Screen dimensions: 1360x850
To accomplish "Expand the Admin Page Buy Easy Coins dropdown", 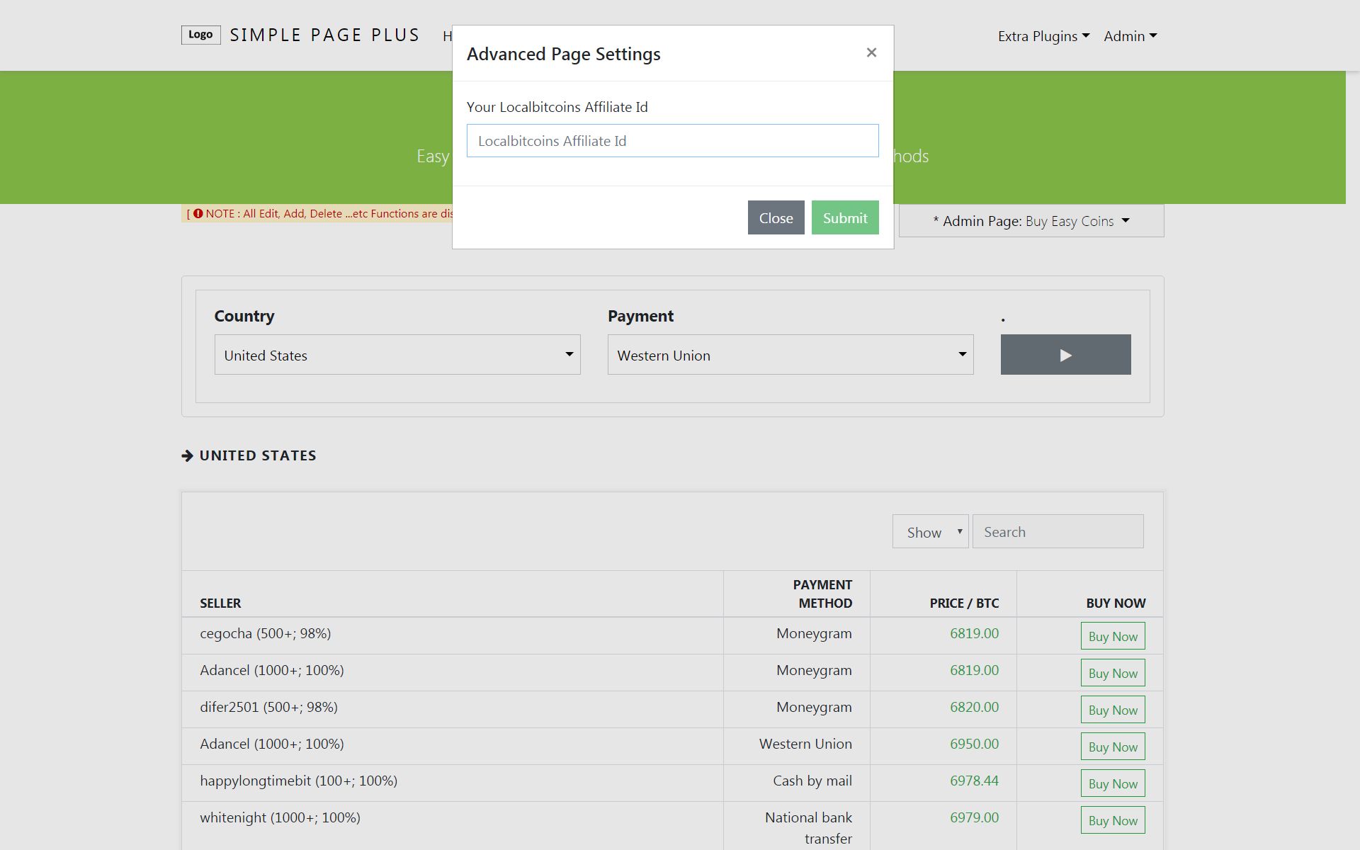I will click(x=1031, y=221).
